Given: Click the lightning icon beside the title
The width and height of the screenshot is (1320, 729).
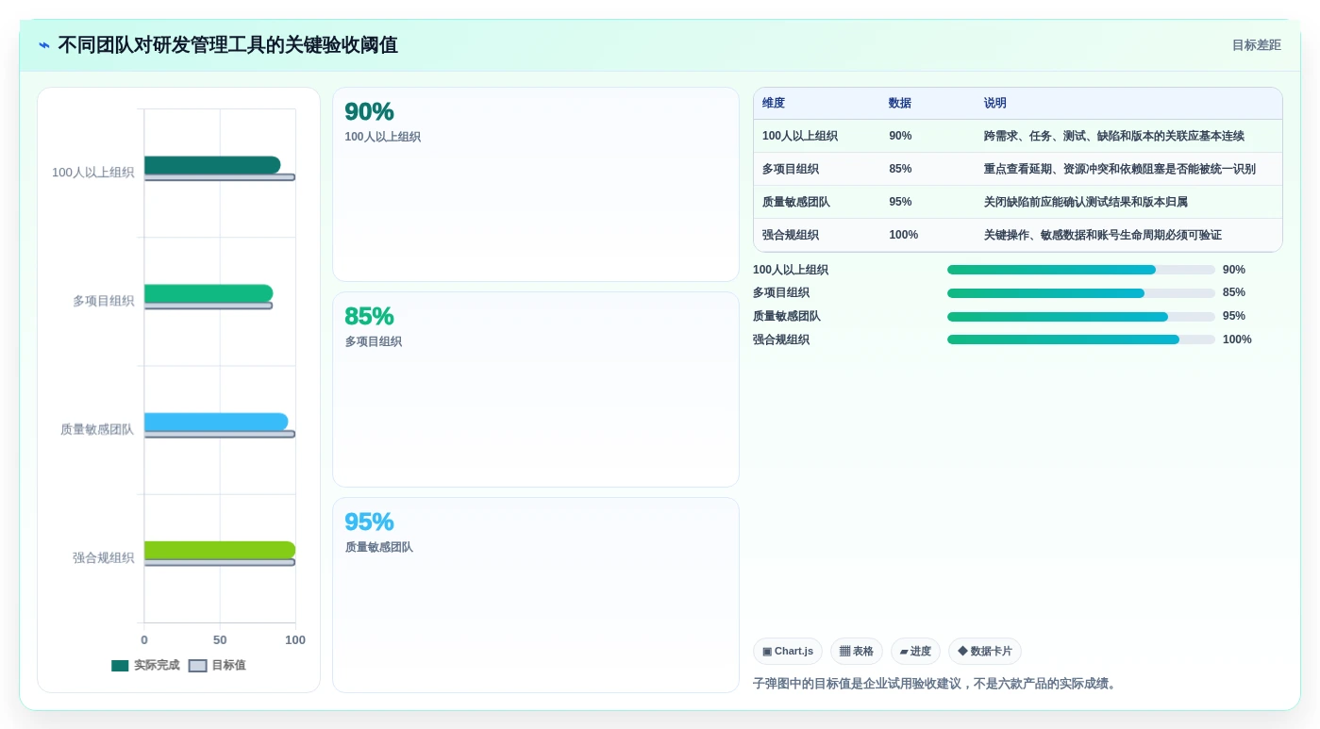Looking at the screenshot, I should coord(44,45).
